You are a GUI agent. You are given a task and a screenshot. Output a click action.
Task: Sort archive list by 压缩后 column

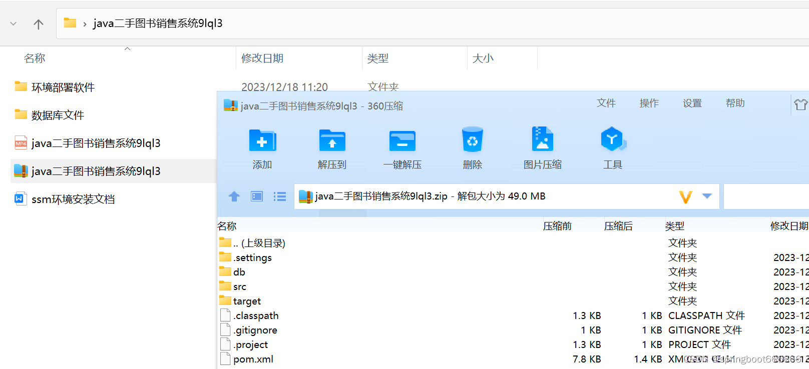point(618,226)
